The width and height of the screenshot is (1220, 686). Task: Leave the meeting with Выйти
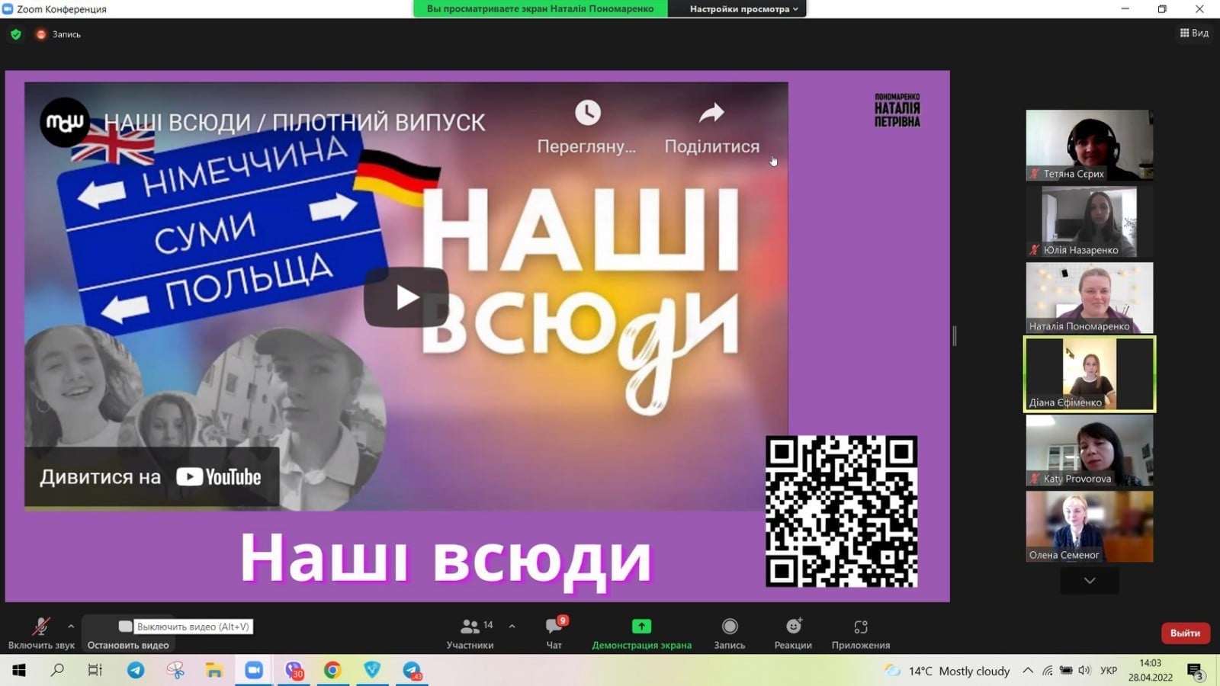pyautogui.click(x=1185, y=633)
